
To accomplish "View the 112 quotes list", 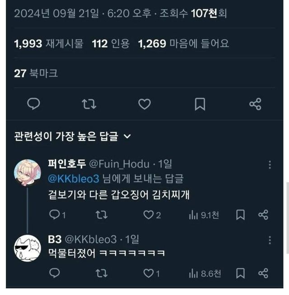I will [x=111, y=44].
